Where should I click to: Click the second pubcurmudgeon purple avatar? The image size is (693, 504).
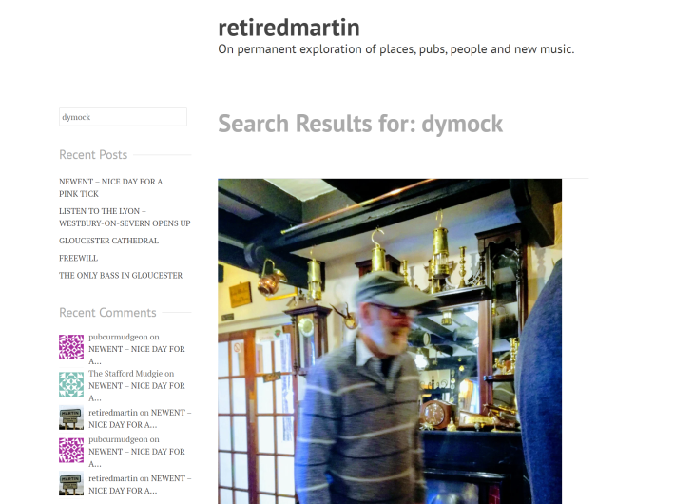coord(71,450)
